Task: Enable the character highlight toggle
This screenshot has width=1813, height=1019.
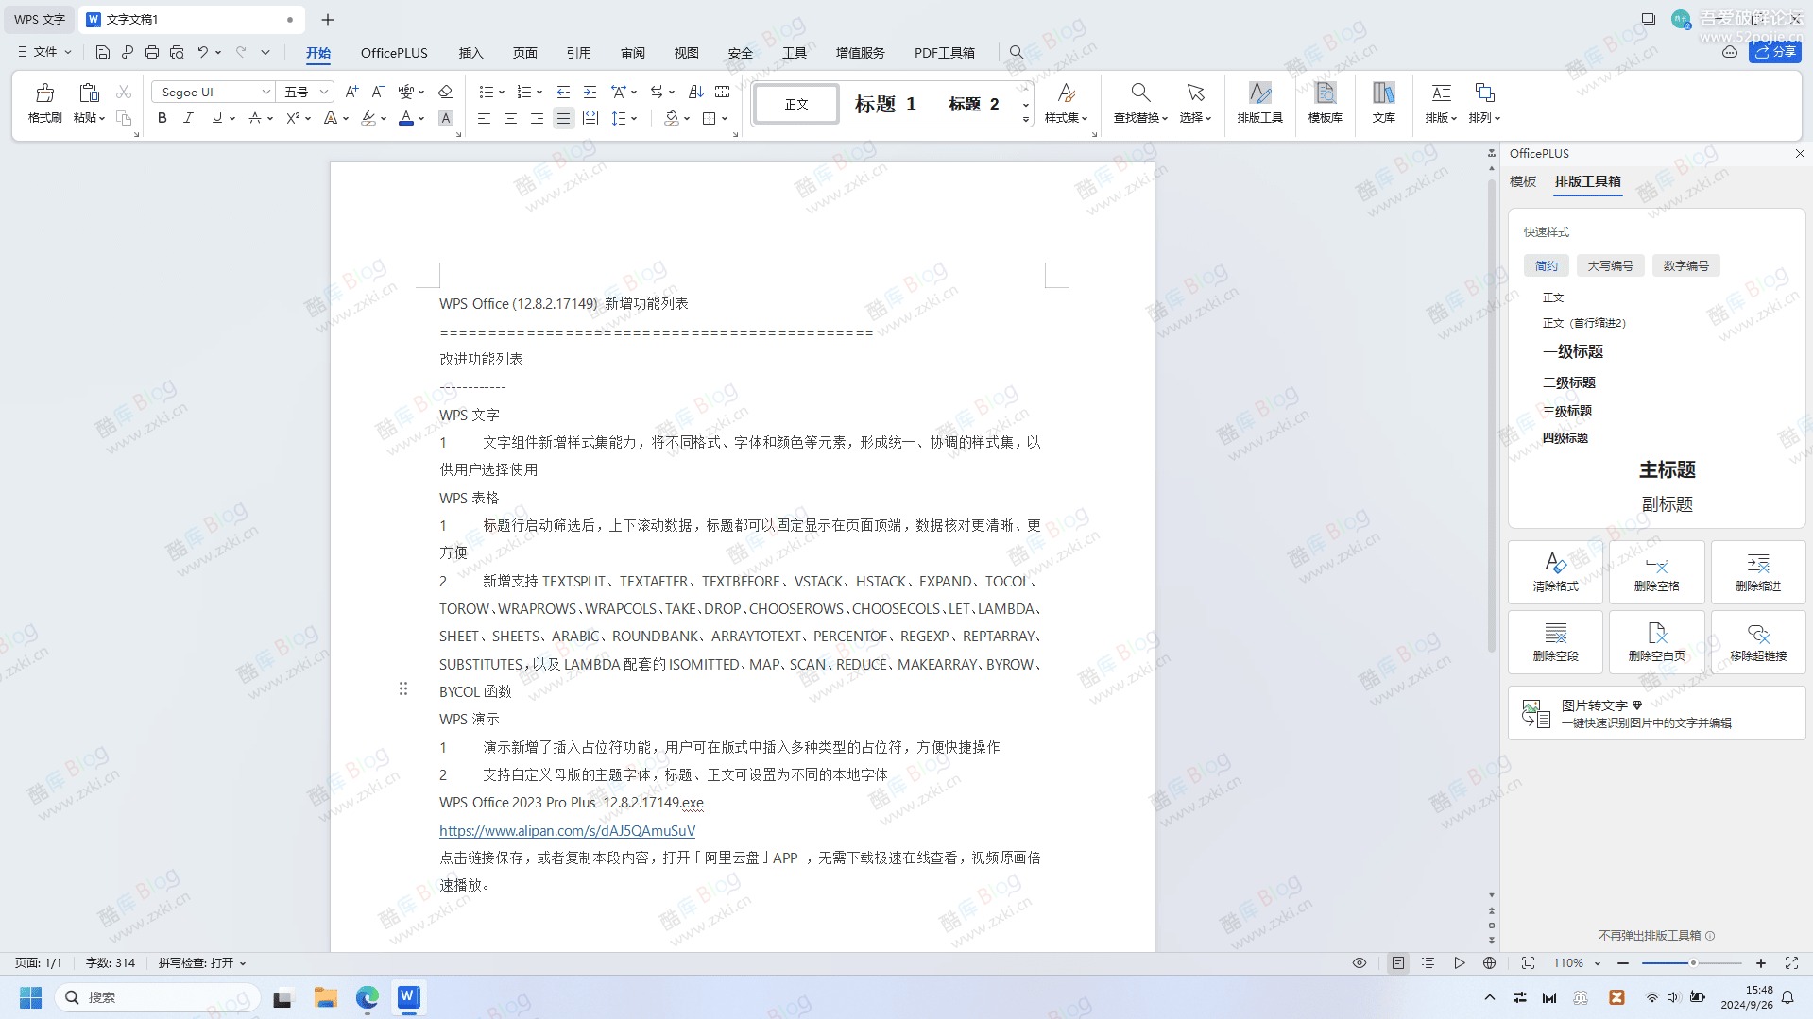Action: 446,118
